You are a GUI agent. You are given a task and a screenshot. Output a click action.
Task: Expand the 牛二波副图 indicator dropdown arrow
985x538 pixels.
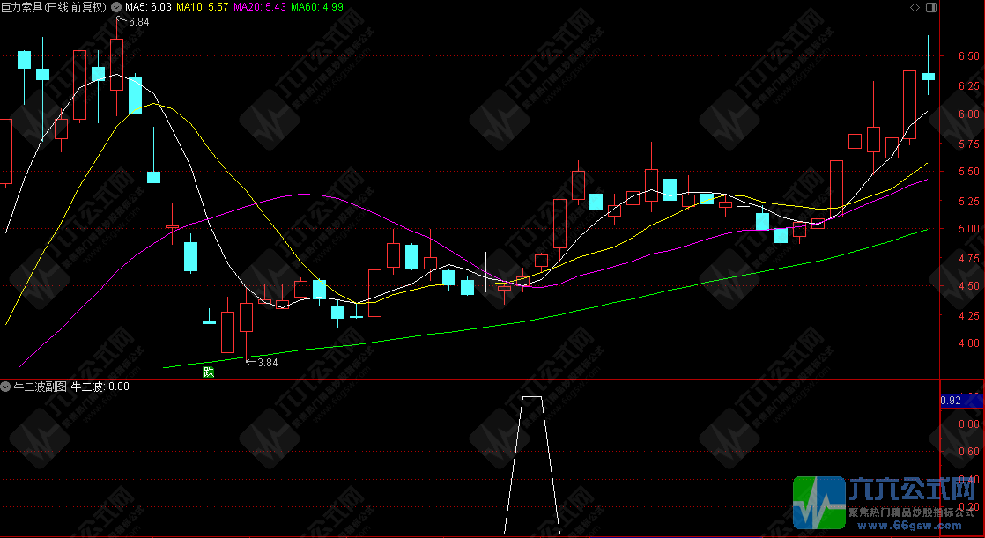point(6,387)
